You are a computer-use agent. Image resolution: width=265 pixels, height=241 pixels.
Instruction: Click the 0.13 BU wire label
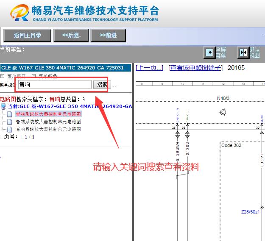pyautogui.click(x=187, y=149)
